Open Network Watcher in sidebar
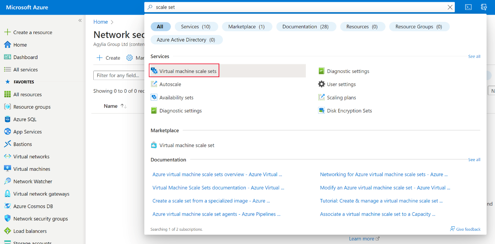This screenshot has height=244, width=495. click(33, 182)
